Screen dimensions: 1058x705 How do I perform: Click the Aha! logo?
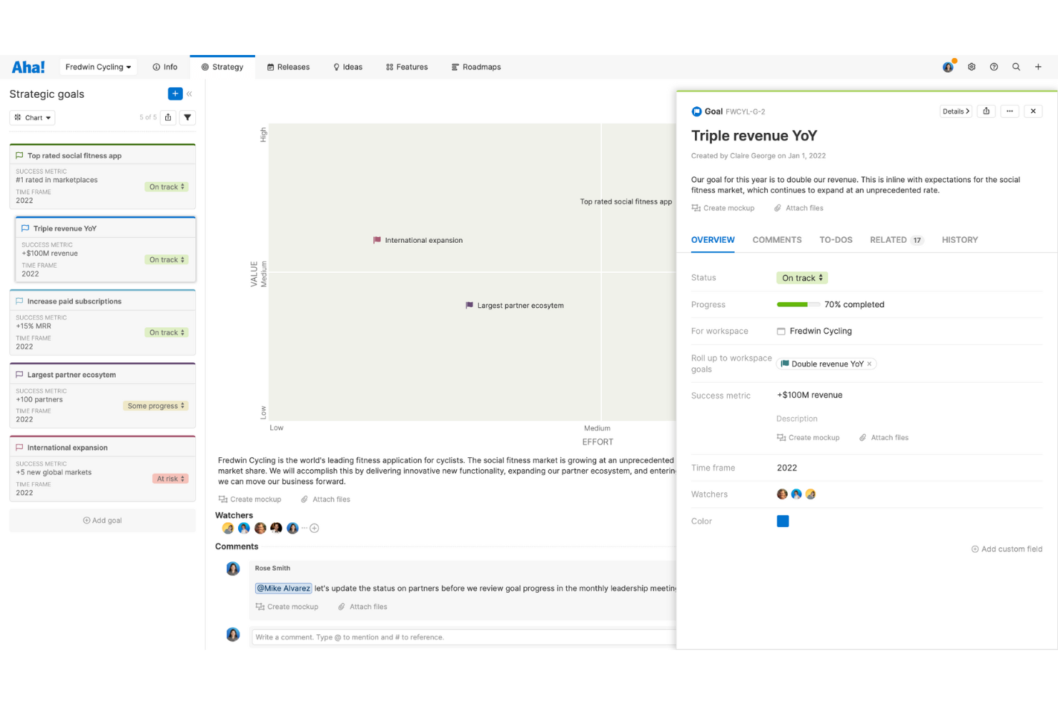28,67
